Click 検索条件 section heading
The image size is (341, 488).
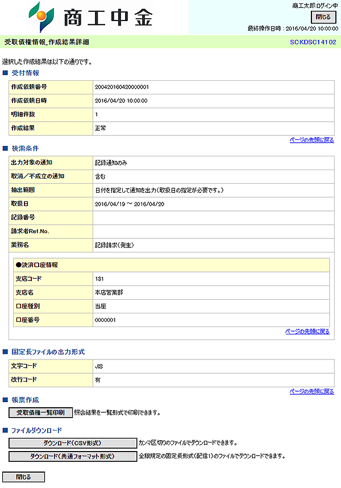coord(25,148)
